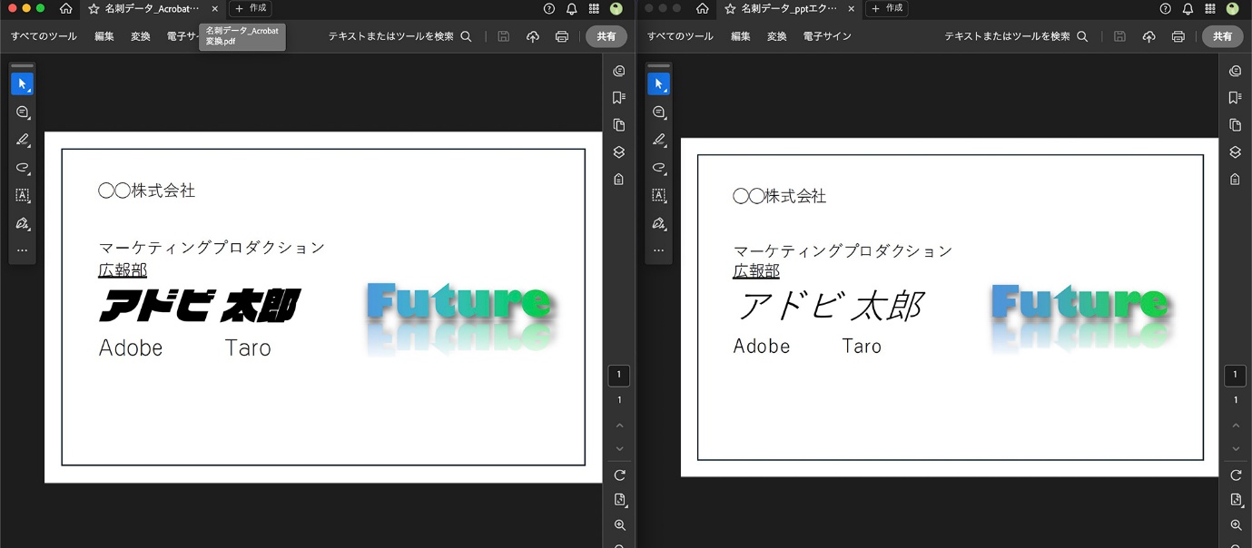Image resolution: width=1252 pixels, height=548 pixels.
Task: Open the comment tool in left window
Action: [x=23, y=113]
